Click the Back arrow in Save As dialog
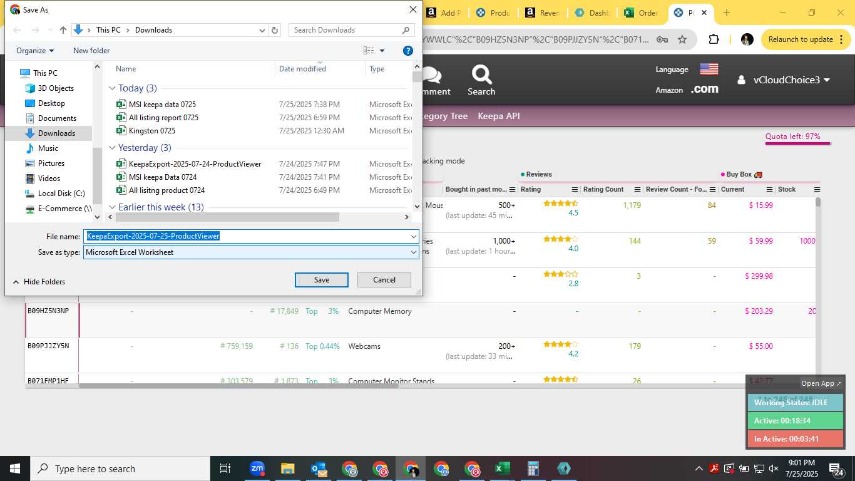This screenshot has width=855, height=481. [18, 30]
